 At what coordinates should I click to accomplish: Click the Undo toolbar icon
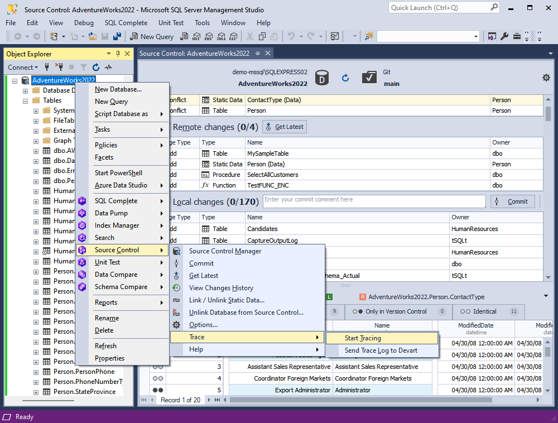click(291, 36)
